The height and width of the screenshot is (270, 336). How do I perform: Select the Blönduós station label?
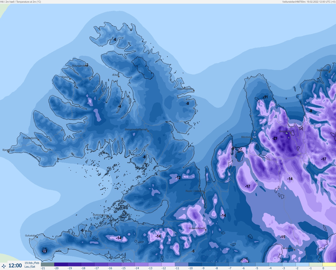pos(246,137)
